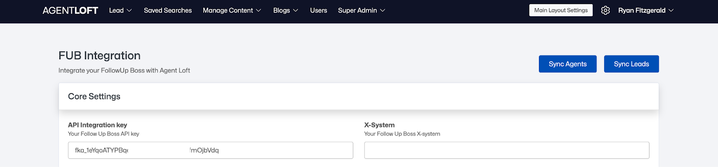Focus the X-System input field
The width and height of the screenshot is (718, 167).
tap(507, 150)
